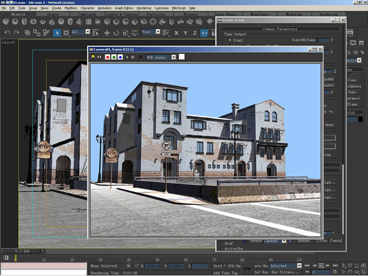Open the Modifiers menu
The height and width of the screenshot is (276, 368).
(71, 8)
